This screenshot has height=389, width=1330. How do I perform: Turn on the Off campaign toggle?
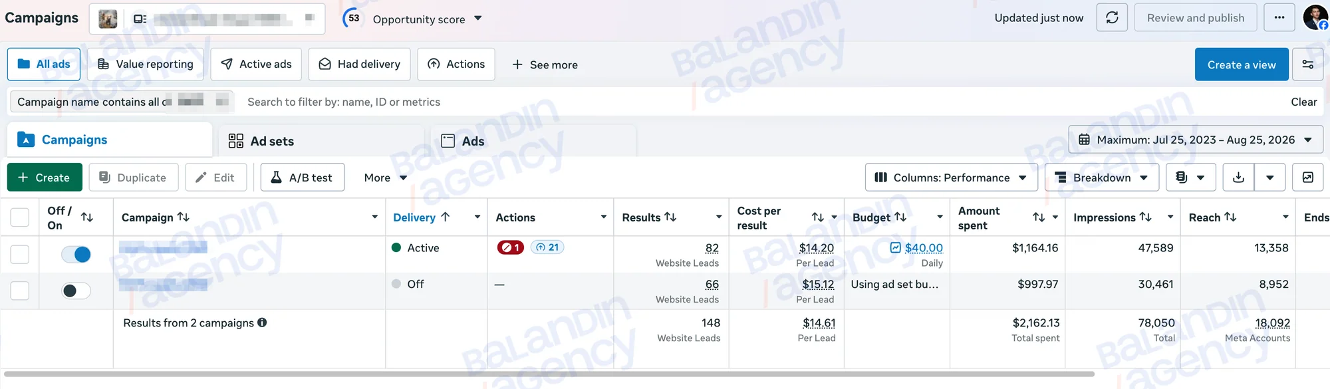pyautogui.click(x=76, y=291)
